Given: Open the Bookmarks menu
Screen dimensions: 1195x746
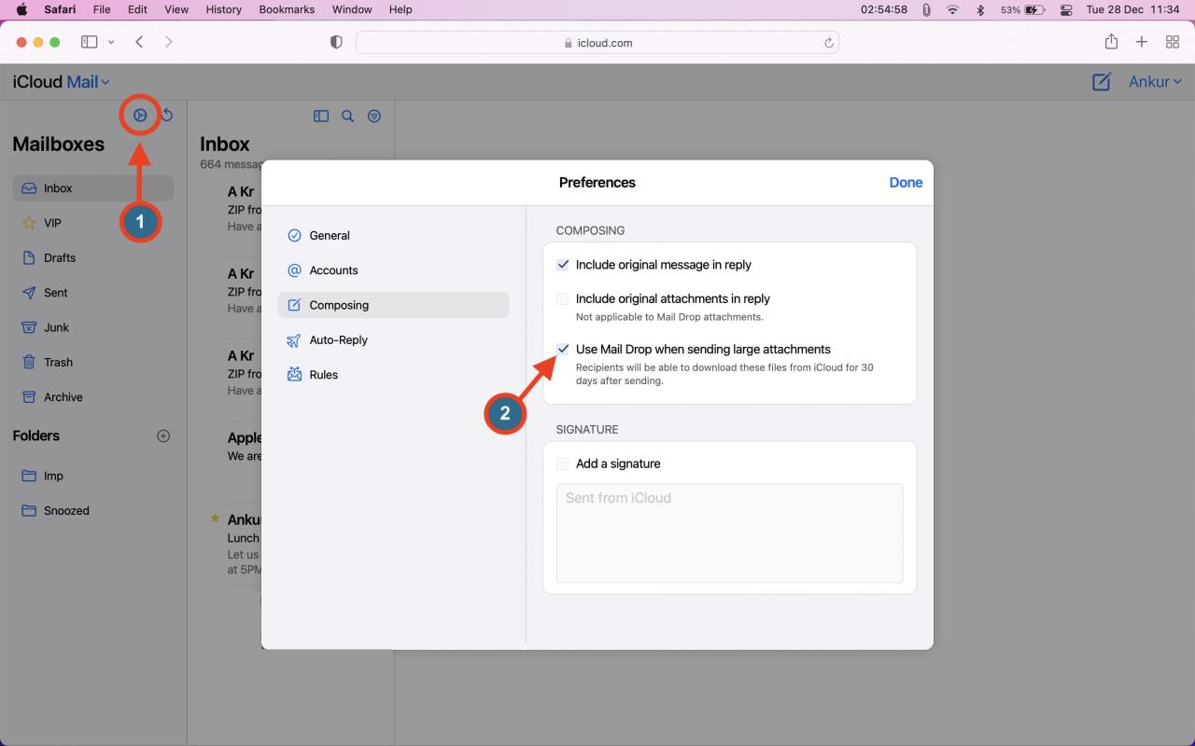Looking at the screenshot, I should tap(288, 9).
